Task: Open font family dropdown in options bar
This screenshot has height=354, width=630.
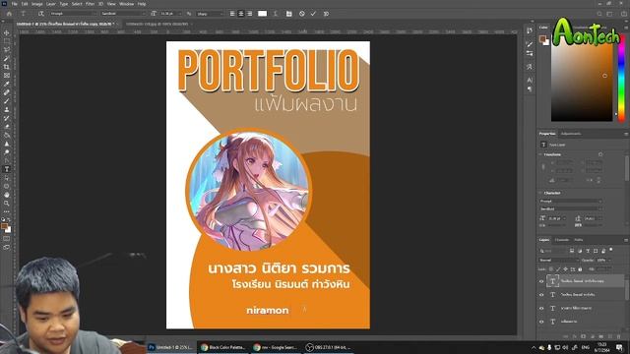Action: 73,14
